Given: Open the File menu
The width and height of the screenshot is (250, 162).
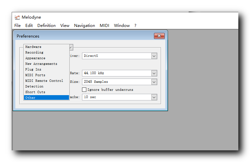Looking at the screenshot, I should pos(17,26).
